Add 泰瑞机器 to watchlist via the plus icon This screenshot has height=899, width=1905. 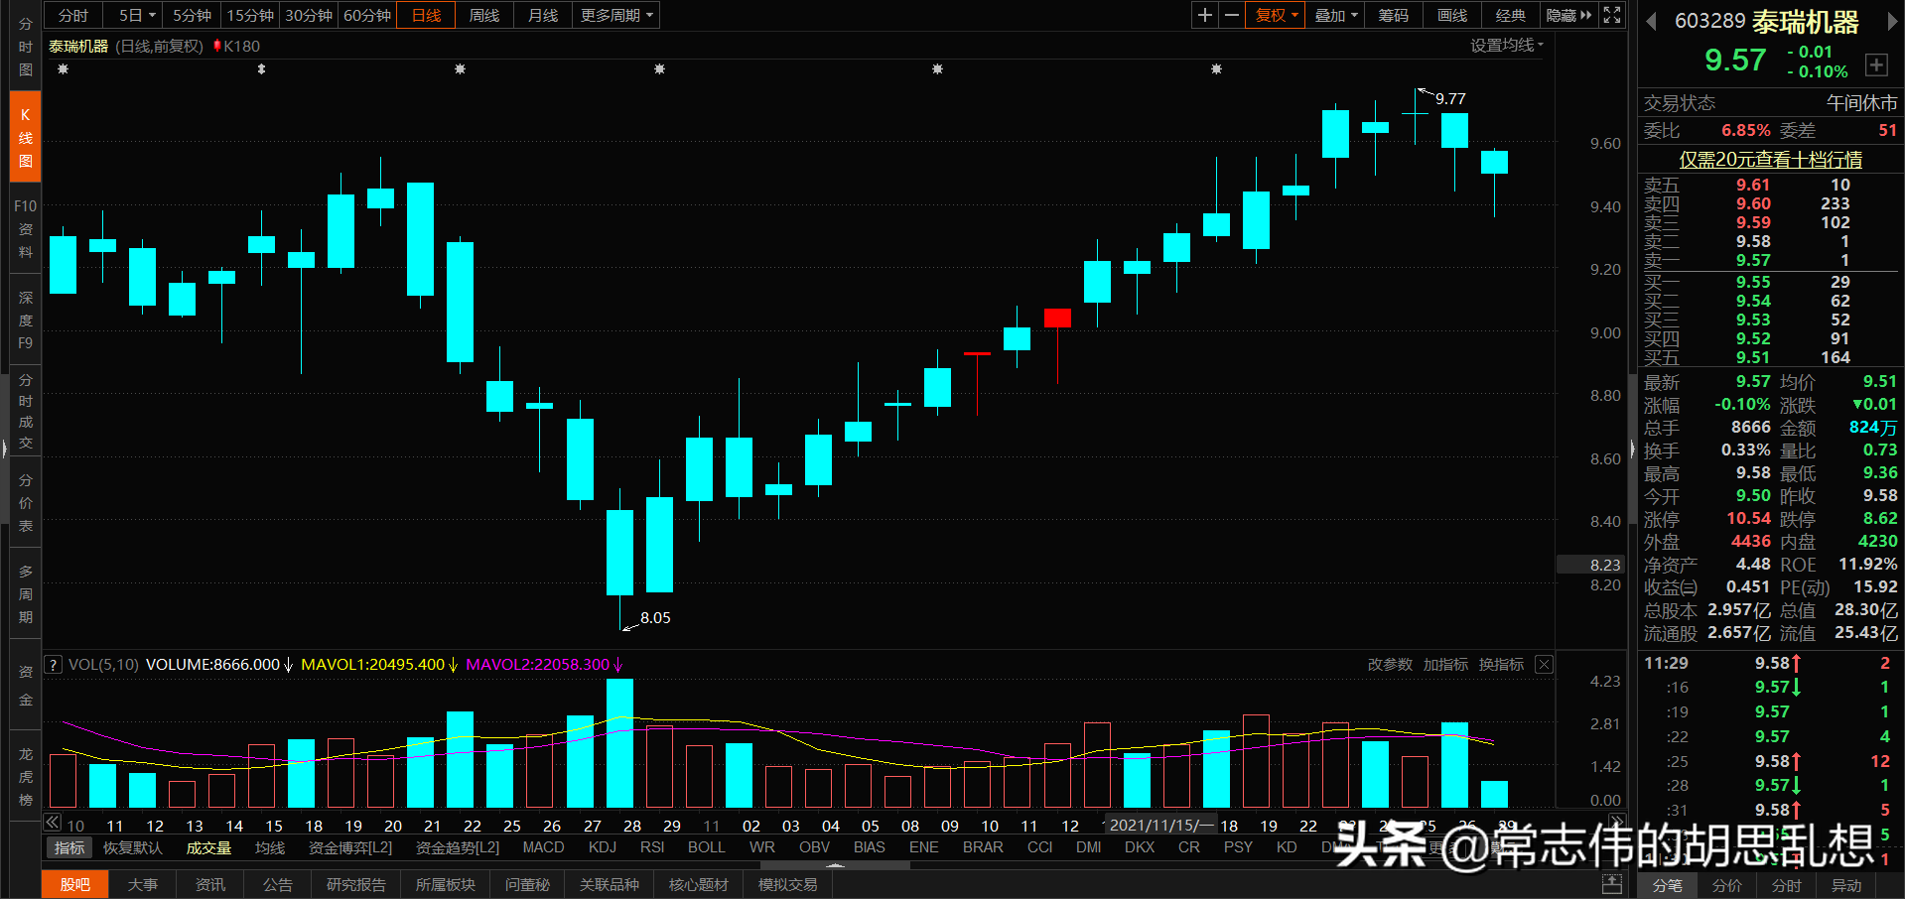(1877, 64)
